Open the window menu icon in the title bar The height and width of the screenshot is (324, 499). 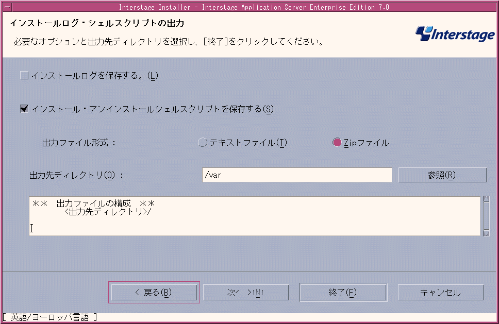[x=7, y=7]
